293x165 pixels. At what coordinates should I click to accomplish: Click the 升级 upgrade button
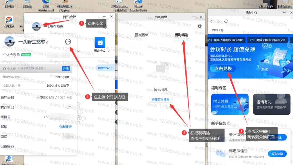[66, 69]
